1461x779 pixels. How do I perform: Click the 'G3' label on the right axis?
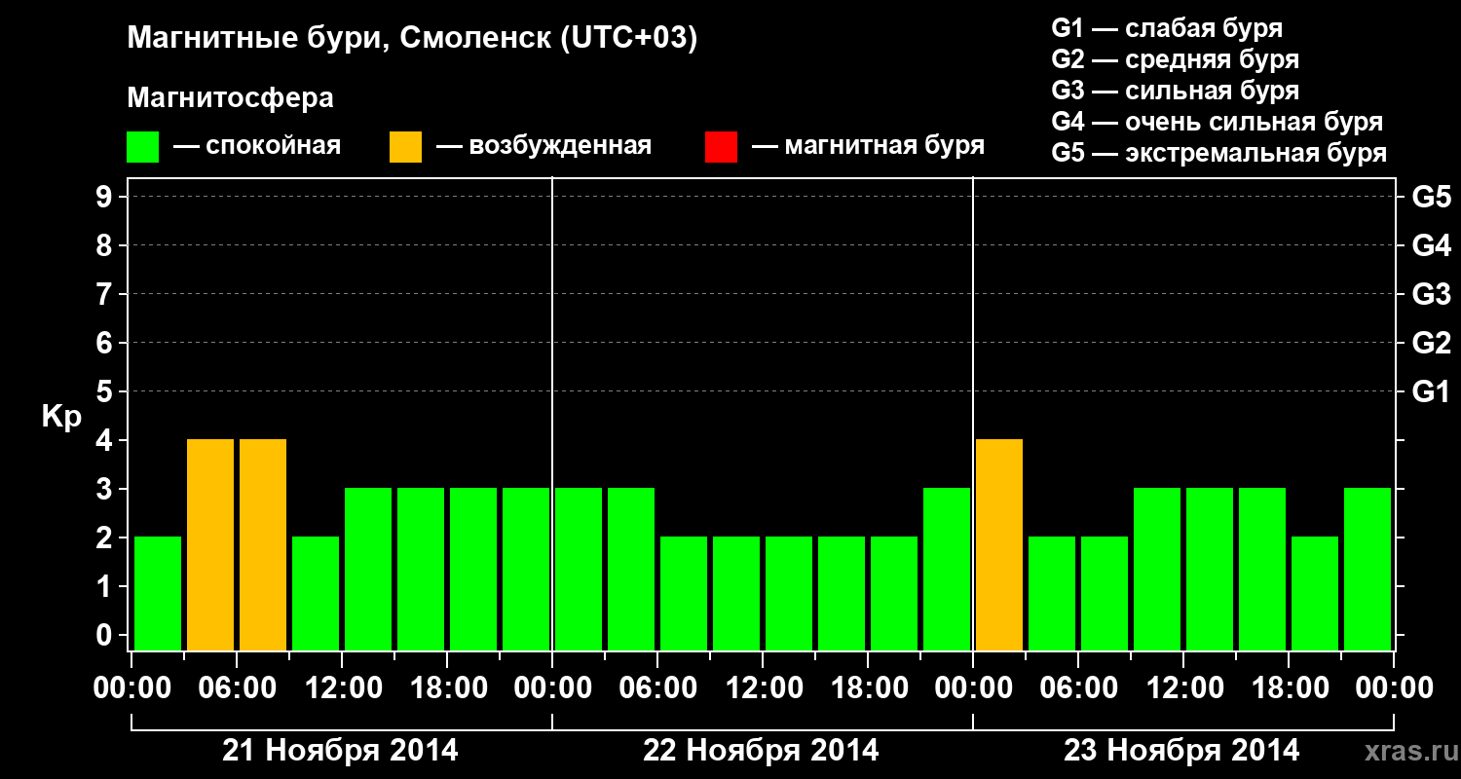[x=1431, y=294]
